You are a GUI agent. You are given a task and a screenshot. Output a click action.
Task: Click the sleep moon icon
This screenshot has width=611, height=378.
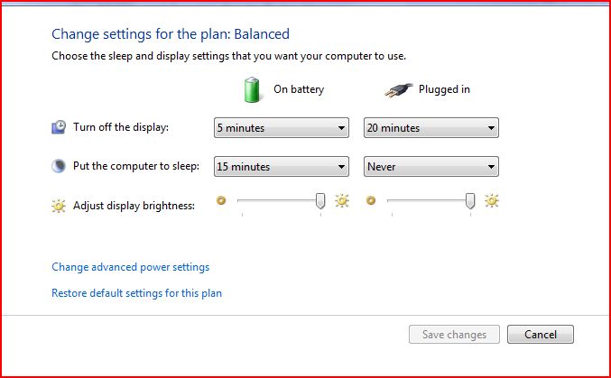(x=59, y=166)
